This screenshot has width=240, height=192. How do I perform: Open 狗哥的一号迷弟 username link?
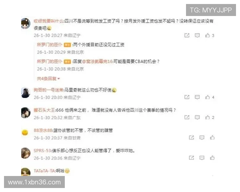48,90
